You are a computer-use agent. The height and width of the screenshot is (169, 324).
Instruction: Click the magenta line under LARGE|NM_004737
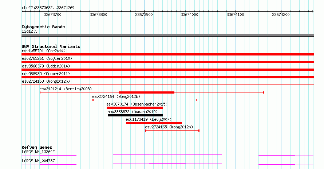click(x=167, y=164)
